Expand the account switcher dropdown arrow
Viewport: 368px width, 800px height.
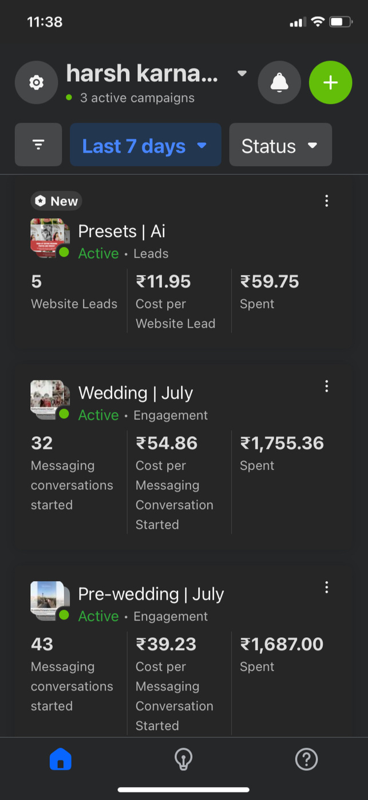[x=242, y=73]
